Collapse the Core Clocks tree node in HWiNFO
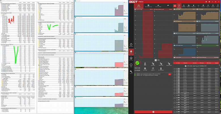 1,16
